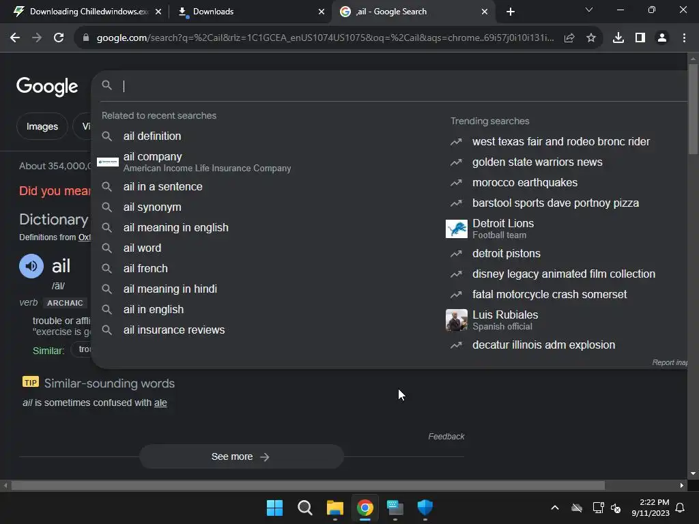Screen dimensions: 699x524
Task: Open a new tab with the plus button
Action: [x=511, y=12]
